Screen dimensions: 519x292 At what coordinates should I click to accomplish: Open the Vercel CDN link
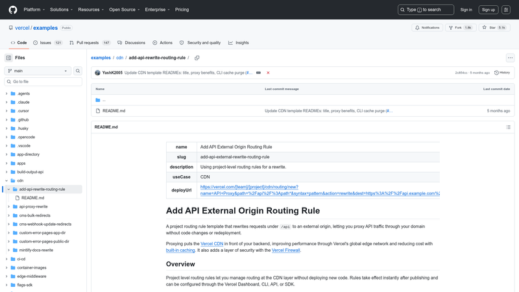point(212,244)
